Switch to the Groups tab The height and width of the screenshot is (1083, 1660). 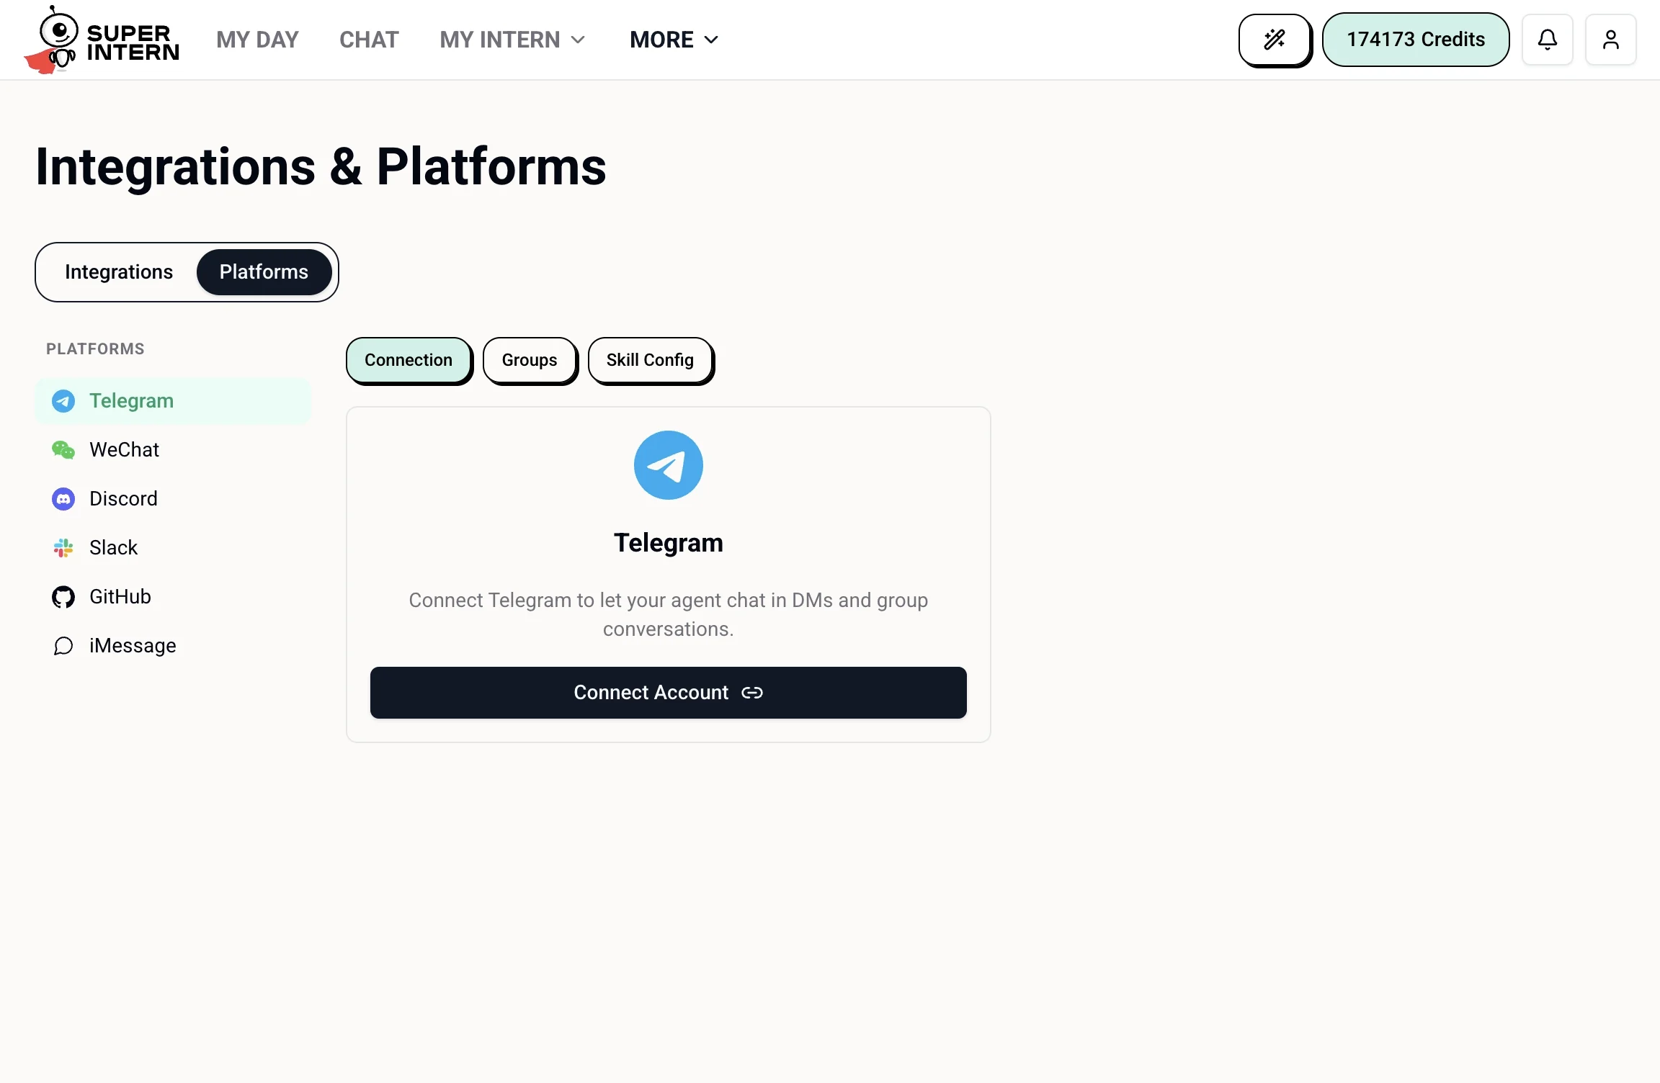point(530,360)
